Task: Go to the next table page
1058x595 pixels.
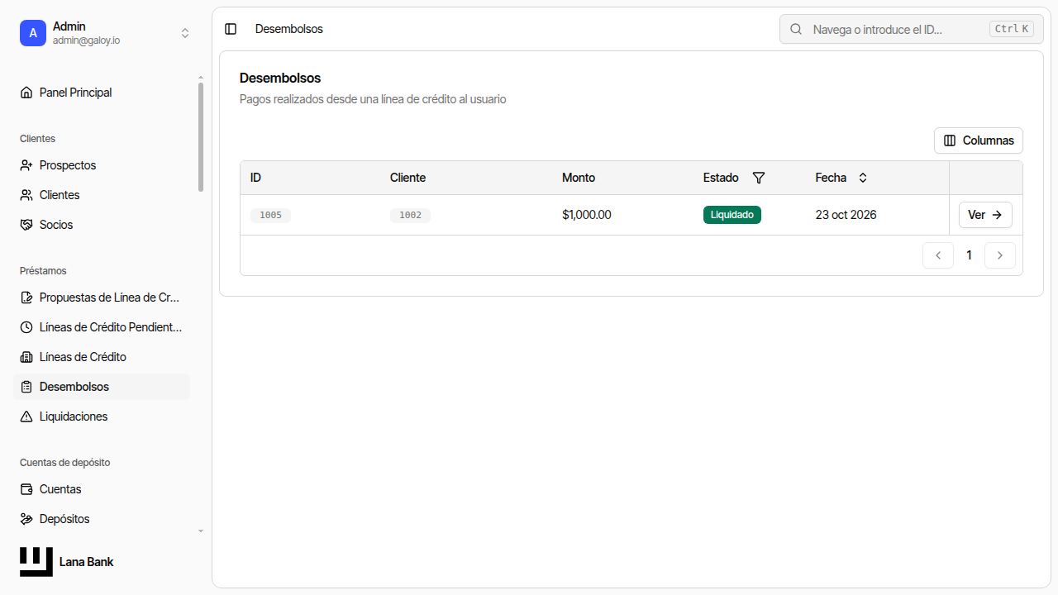Action: click(1000, 255)
